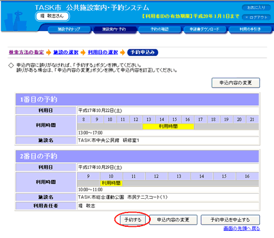274x238 pixels.
Task: Follow the 利用日の選択 breadcrumb link
Action: (103, 52)
